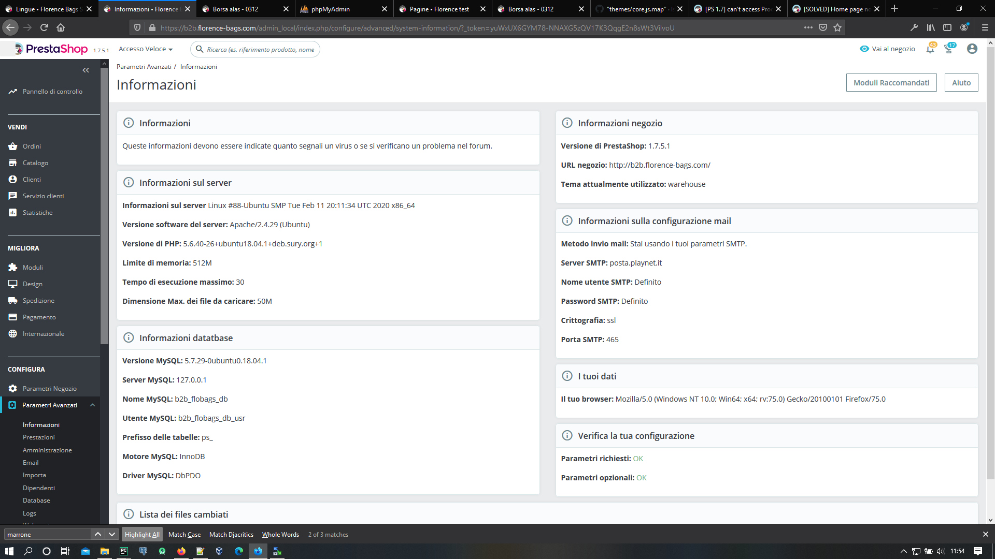Click Firefox home button icon
Image resolution: width=995 pixels, height=559 pixels.
(61, 27)
